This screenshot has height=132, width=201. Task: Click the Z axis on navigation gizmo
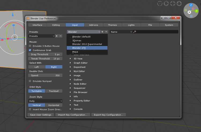[x=191, y=5]
